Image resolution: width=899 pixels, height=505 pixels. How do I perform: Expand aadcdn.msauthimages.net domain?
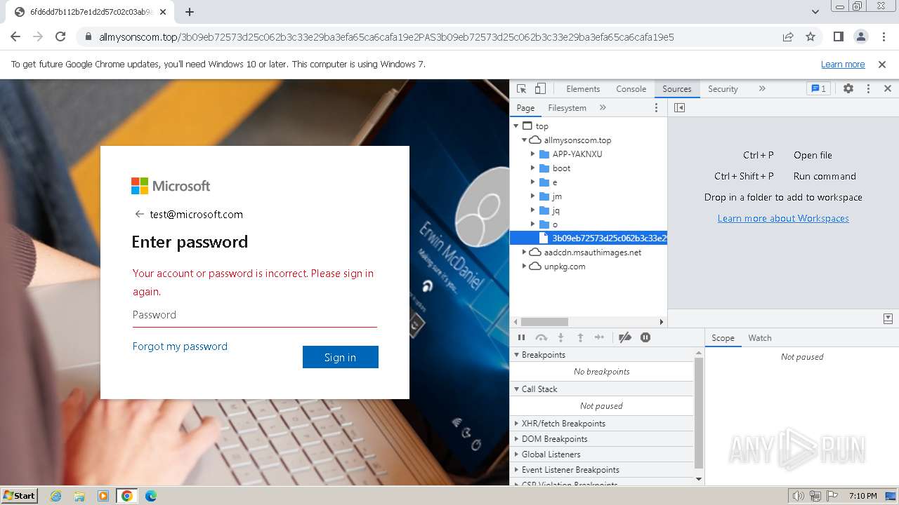point(524,252)
